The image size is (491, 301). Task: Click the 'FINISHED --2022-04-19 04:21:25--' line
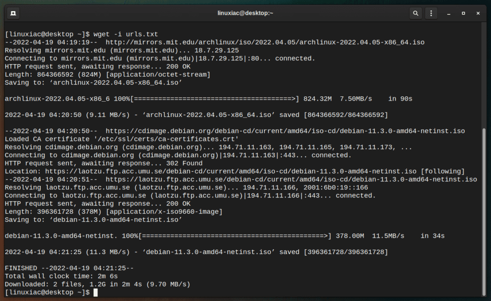click(x=69, y=268)
